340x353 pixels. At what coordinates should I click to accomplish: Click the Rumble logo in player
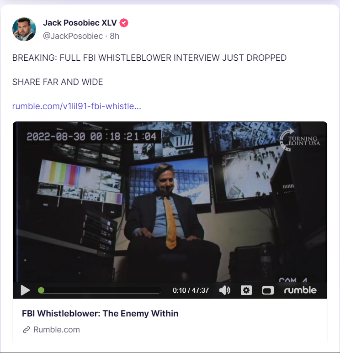[x=300, y=290]
